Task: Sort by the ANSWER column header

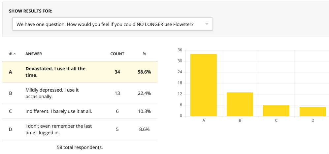Action: click(34, 54)
